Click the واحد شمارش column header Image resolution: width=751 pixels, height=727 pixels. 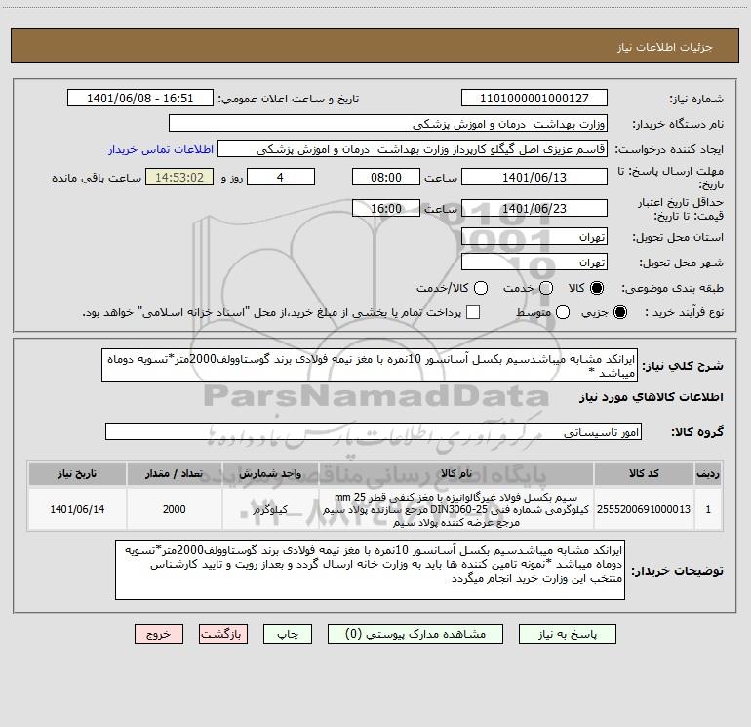270,473
